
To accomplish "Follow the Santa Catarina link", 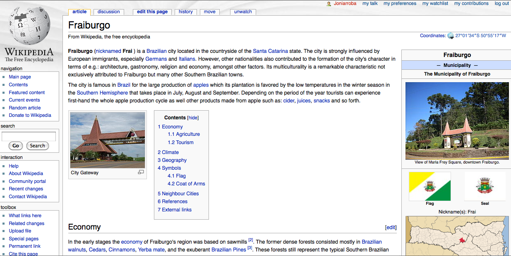I will 271,51.
